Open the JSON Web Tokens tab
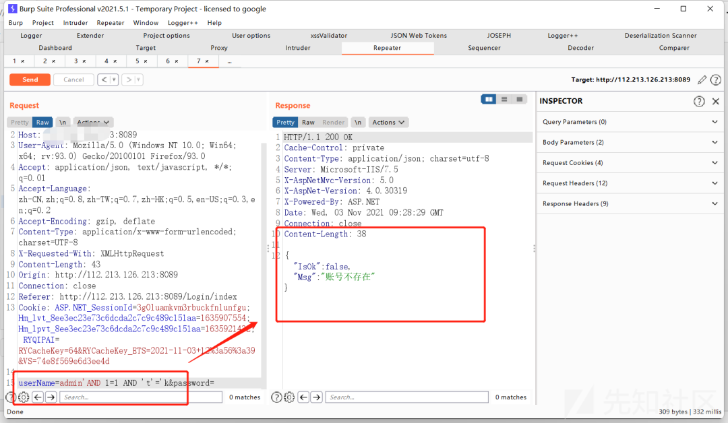Viewport: 728px width, 423px height. pos(419,35)
